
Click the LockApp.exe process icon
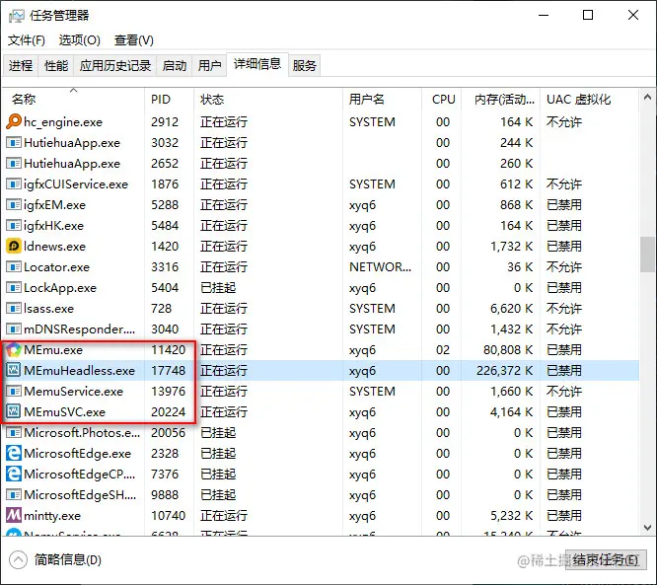pyautogui.click(x=14, y=287)
